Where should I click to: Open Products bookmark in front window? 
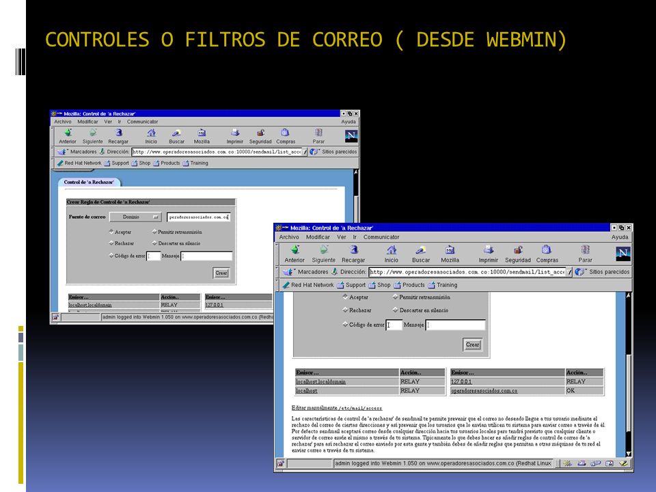coord(409,285)
